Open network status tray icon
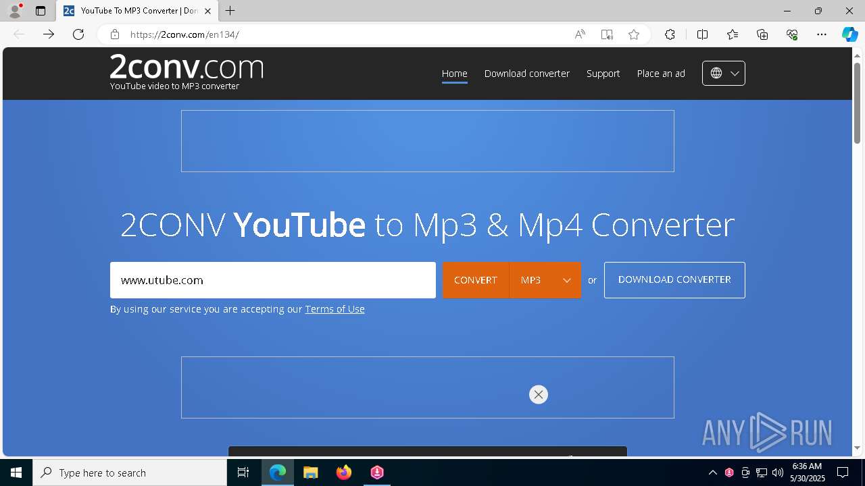The image size is (865, 486). 762,473
